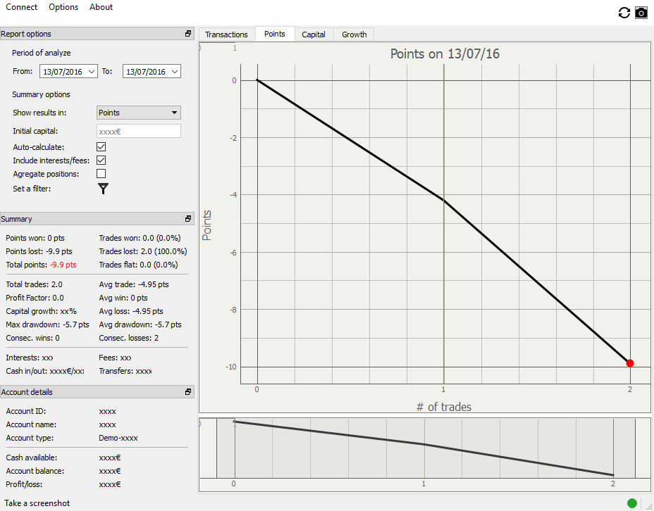Click the 'Demo-xxxx' account type value

click(x=118, y=438)
